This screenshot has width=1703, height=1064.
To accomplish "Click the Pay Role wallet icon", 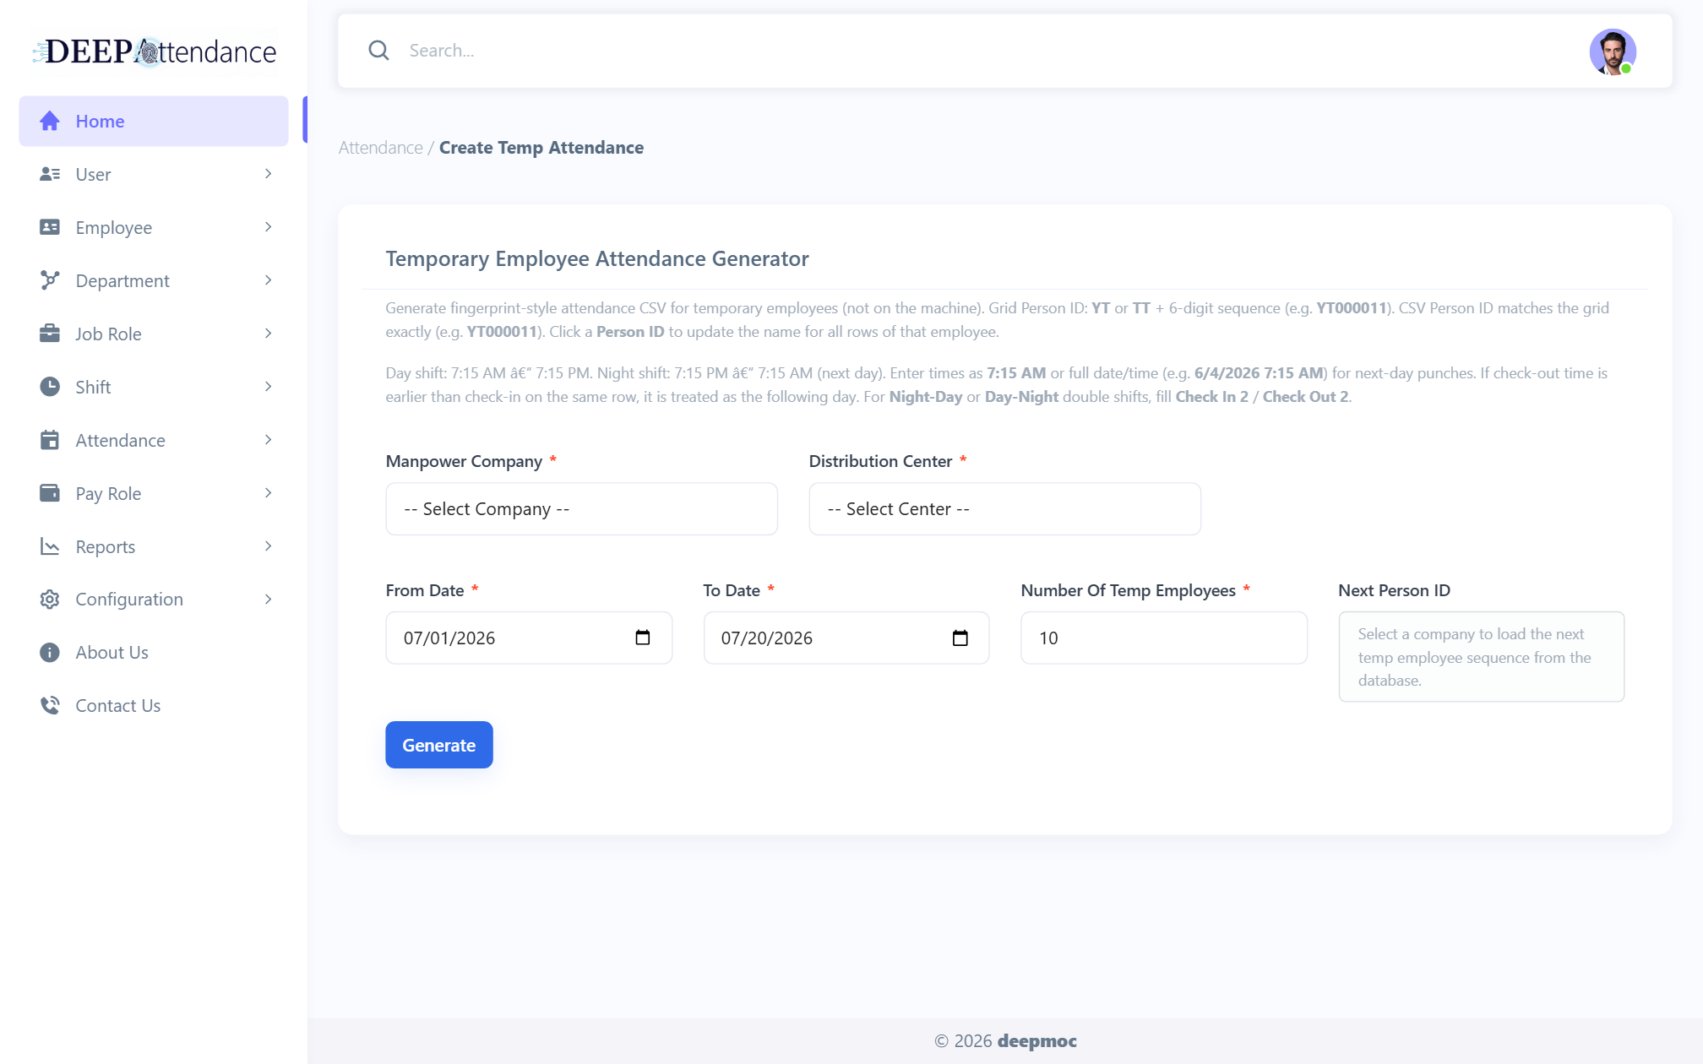I will click(50, 493).
